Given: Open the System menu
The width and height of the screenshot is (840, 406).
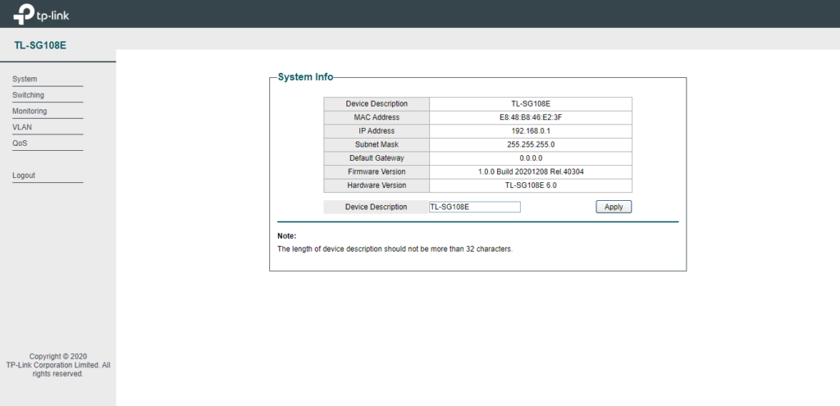Looking at the screenshot, I should tap(25, 80).
